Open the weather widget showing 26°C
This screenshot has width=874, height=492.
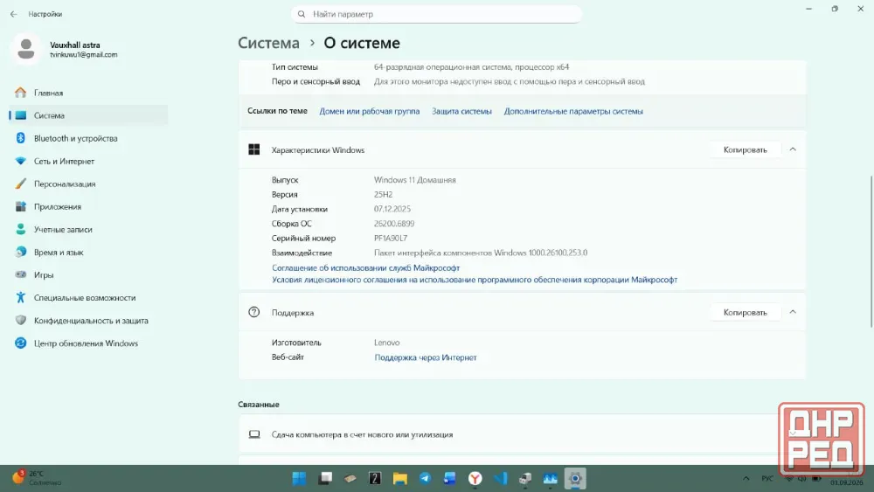(x=37, y=478)
